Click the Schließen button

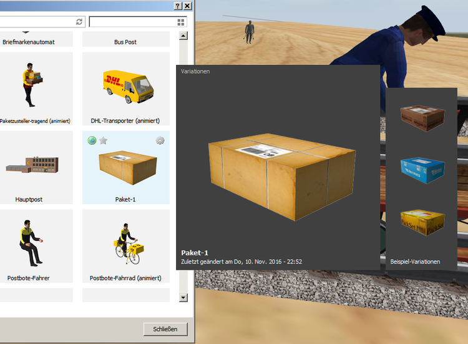click(165, 329)
